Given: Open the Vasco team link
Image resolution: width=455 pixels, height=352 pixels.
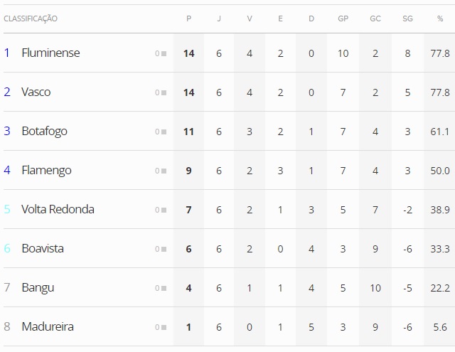Looking at the screenshot, I should (x=36, y=92).
